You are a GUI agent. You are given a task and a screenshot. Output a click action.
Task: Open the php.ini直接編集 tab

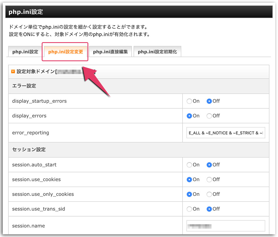[x=110, y=52]
